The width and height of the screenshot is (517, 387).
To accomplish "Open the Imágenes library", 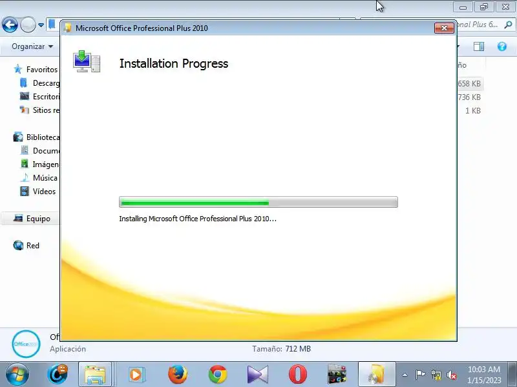I will coord(46,164).
